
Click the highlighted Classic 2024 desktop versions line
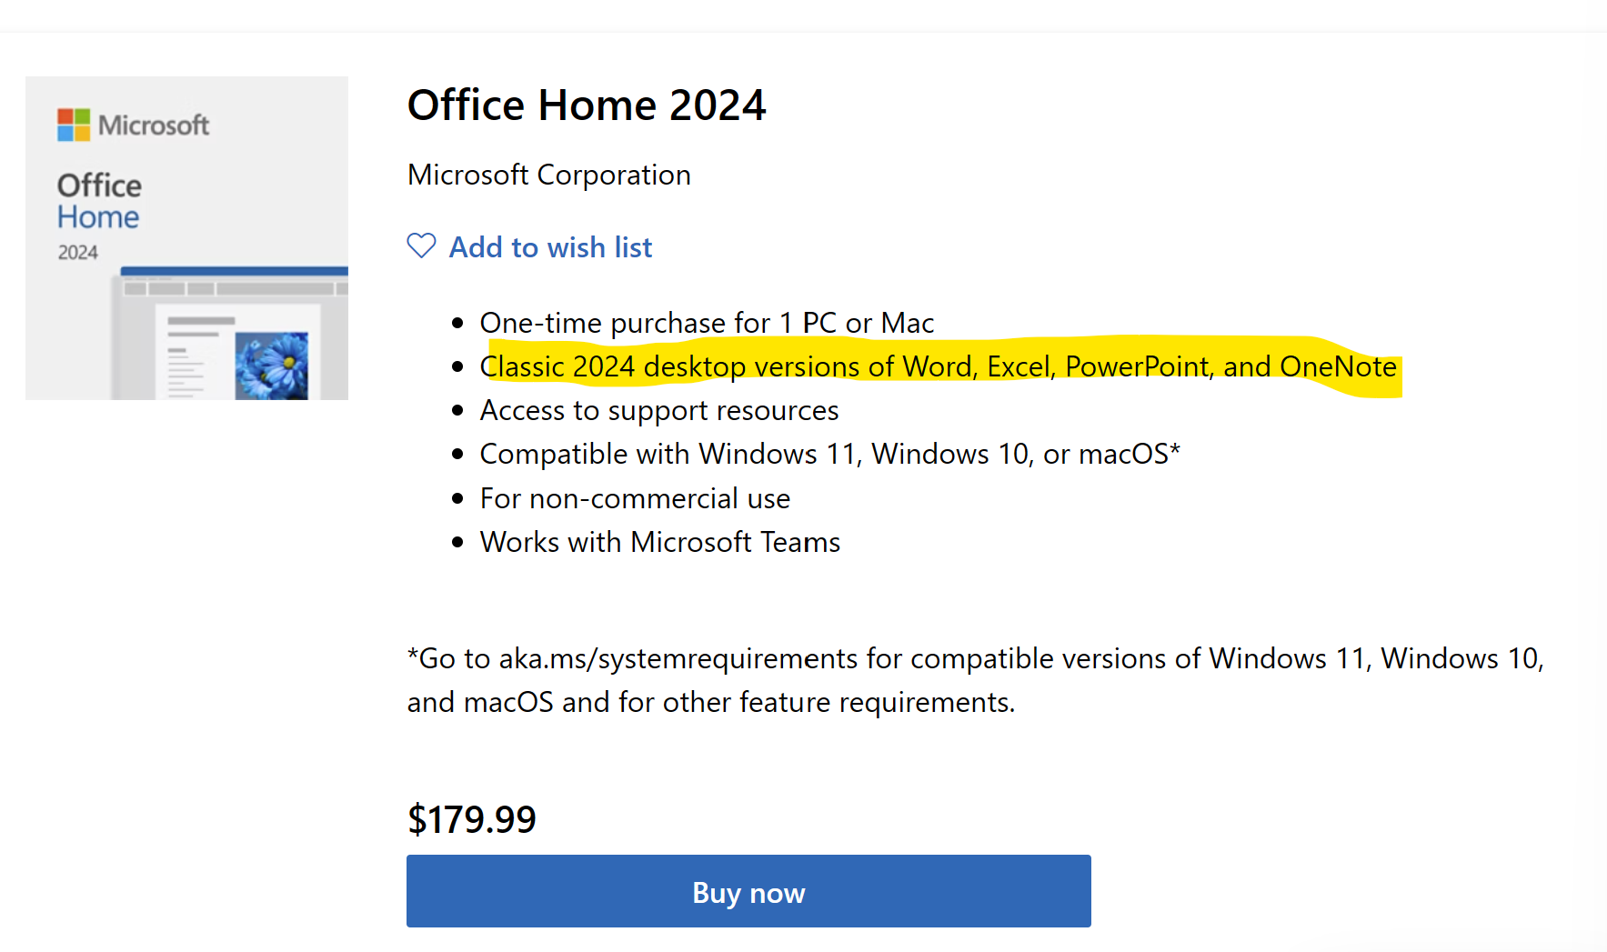pyautogui.click(x=939, y=366)
